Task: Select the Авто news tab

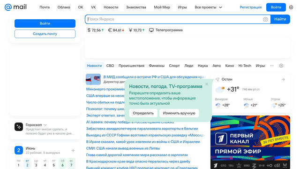Action: coord(217,66)
